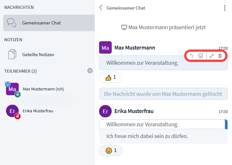Screen dimensions: 232x165
Task: Click Max Mustermann (Ich) participant entry
Action: tap(43, 89)
